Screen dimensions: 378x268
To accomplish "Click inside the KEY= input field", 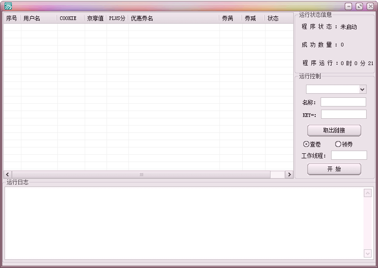I will [x=343, y=114].
